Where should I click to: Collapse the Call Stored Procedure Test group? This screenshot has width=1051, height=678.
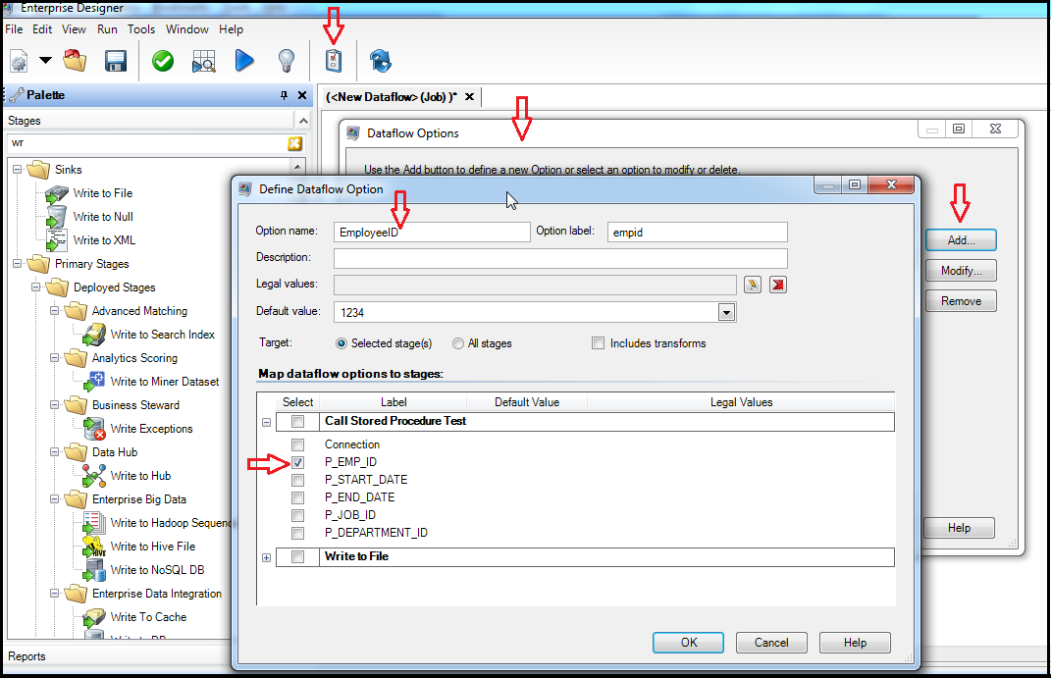click(x=266, y=422)
